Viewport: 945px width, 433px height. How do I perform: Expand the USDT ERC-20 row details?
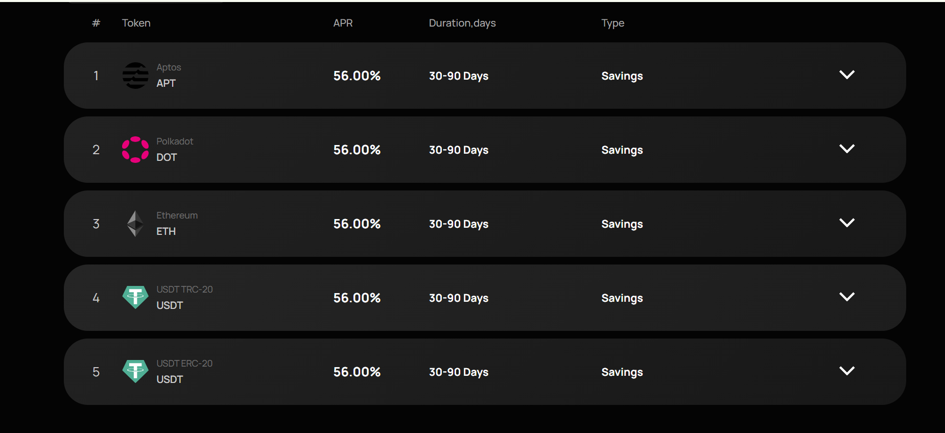[x=846, y=371]
